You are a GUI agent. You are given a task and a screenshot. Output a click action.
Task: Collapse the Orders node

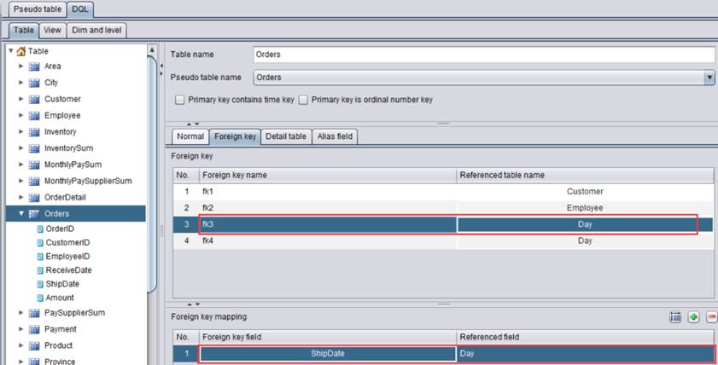21,213
